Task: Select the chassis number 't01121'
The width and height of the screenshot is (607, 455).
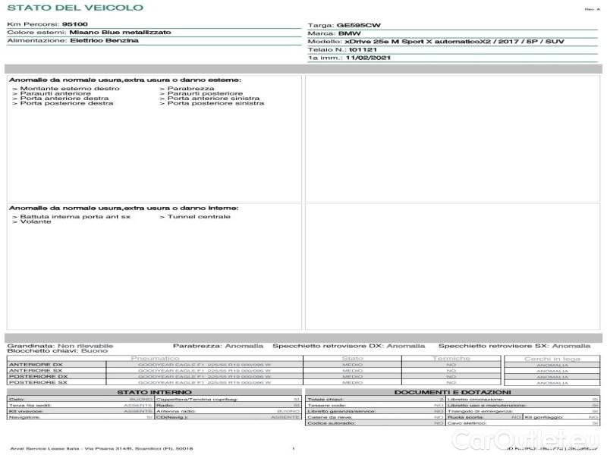Action: click(363, 49)
